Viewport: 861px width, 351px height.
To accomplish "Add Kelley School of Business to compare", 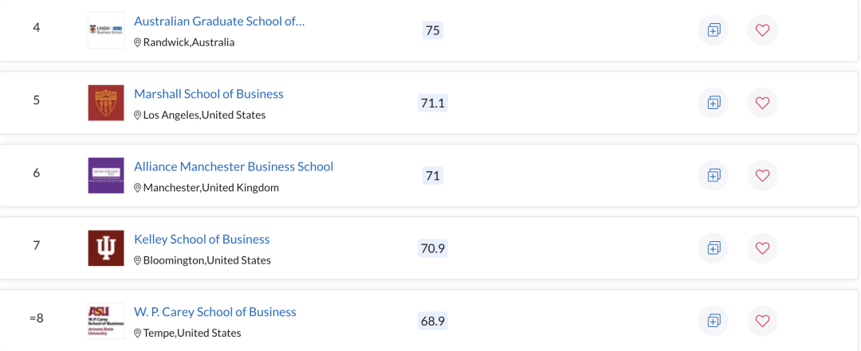I will (713, 248).
